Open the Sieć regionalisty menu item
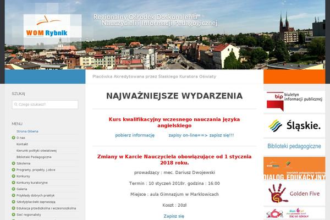 [x=29, y=215]
